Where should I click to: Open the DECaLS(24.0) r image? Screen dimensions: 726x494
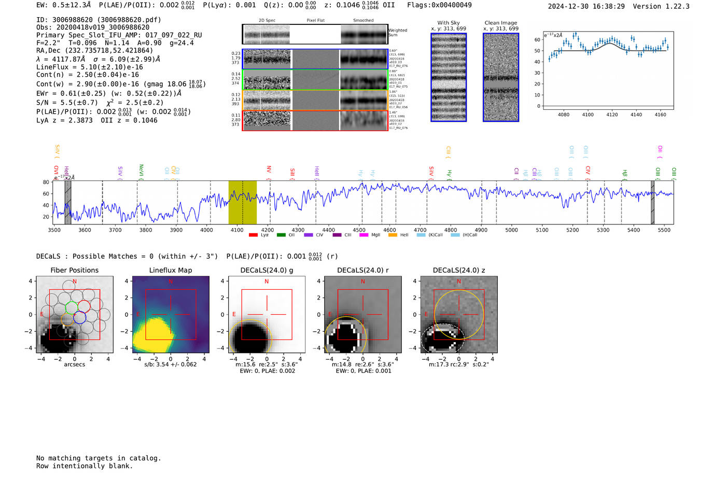[x=363, y=315]
